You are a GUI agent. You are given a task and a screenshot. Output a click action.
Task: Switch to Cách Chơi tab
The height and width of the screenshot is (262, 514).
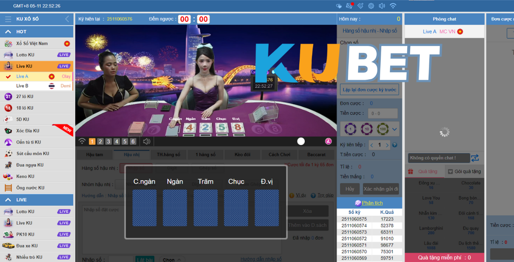[x=279, y=155]
